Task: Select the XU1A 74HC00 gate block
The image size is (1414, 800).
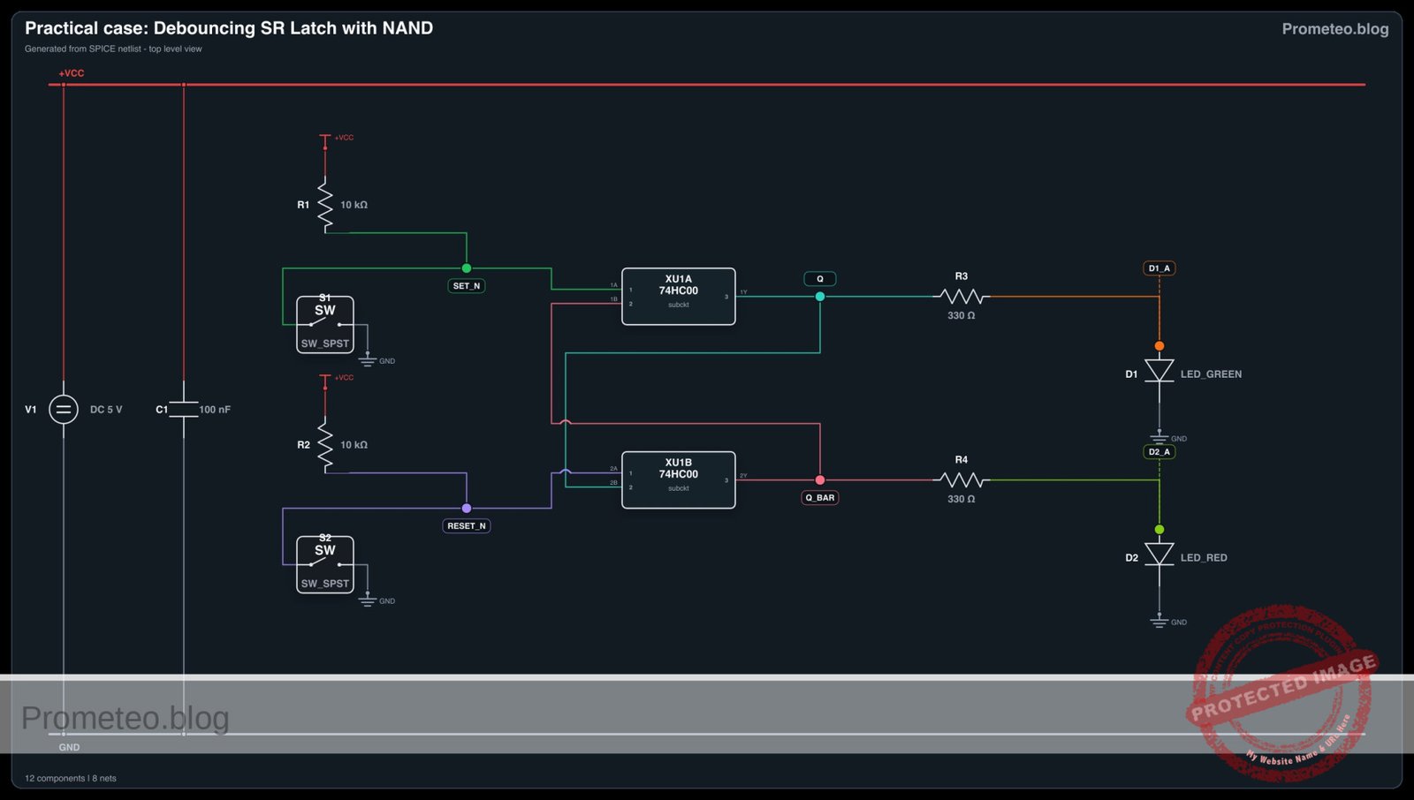Action: pyautogui.click(x=679, y=297)
